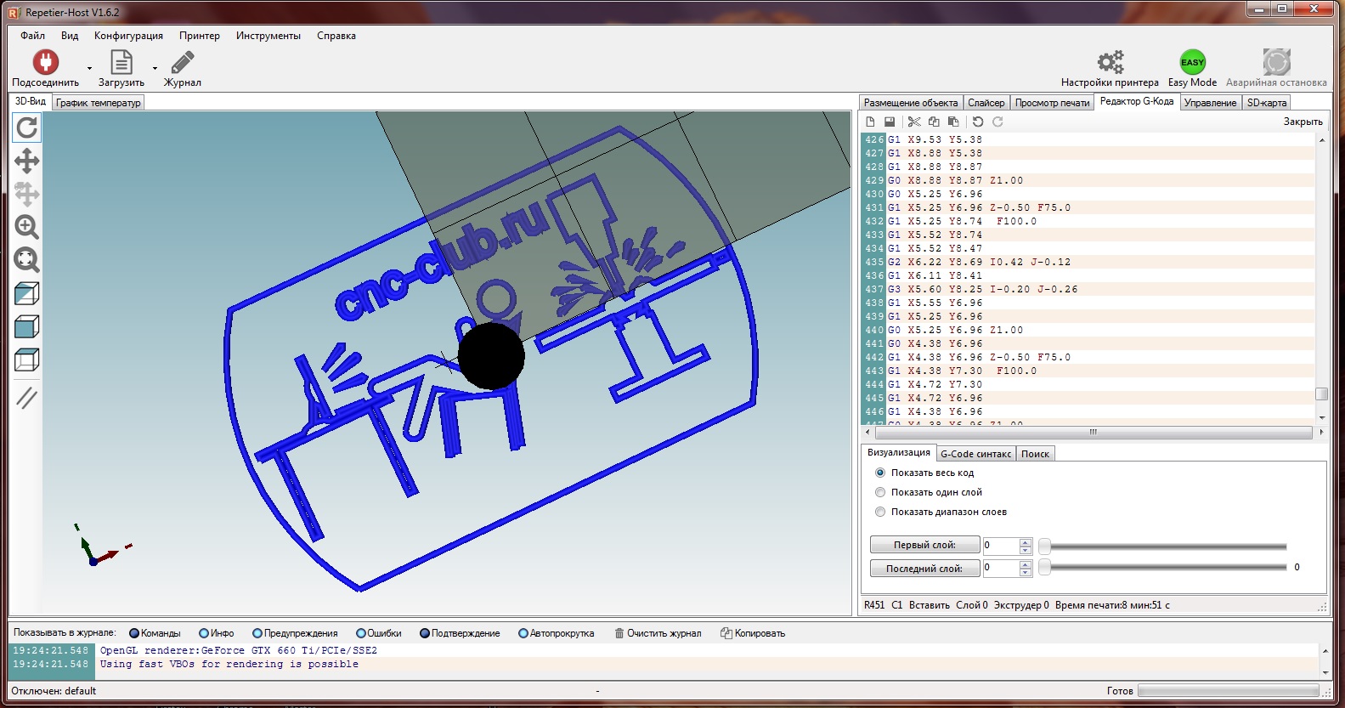This screenshot has width=1345, height=708.
Task: Create new G-code file icon
Action: click(x=870, y=122)
